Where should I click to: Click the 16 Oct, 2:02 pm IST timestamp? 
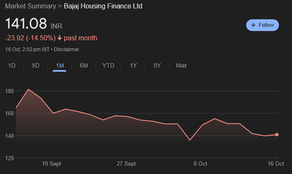[27, 49]
